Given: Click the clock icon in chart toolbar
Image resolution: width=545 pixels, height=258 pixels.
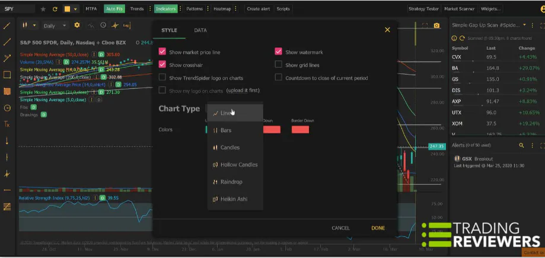Looking at the screenshot, I should pyautogui.click(x=103, y=25).
